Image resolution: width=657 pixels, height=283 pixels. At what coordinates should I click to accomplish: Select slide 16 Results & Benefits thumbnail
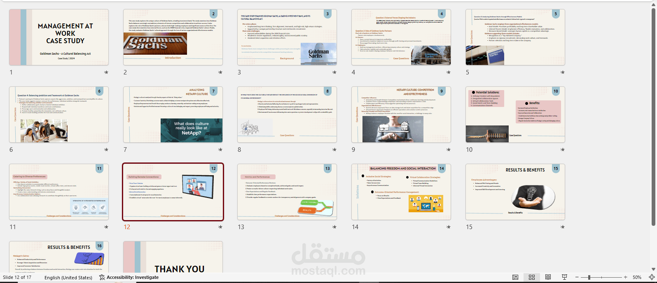(x=59, y=257)
